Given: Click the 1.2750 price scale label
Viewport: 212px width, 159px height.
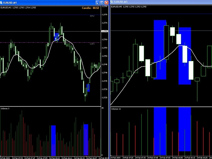Looking at the screenshot, I should [x=105, y=56].
